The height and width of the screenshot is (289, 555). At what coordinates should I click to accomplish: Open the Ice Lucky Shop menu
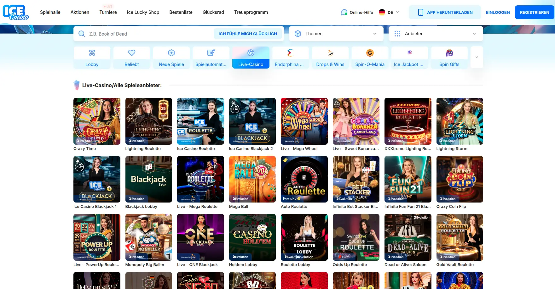tap(143, 12)
